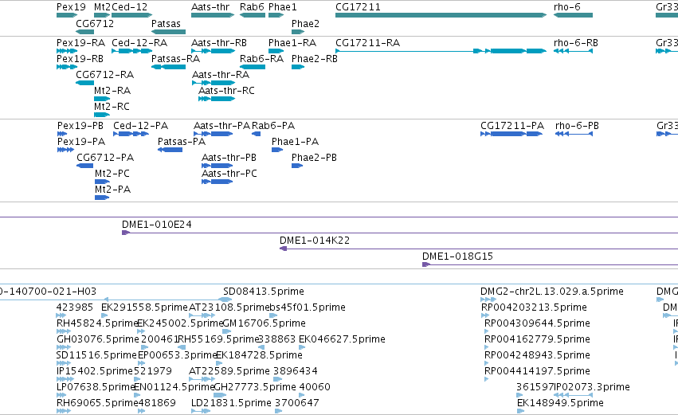678x415 pixels.
Task: Click the Aats-thr-PA protein label
Action: [x=221, y=126]
